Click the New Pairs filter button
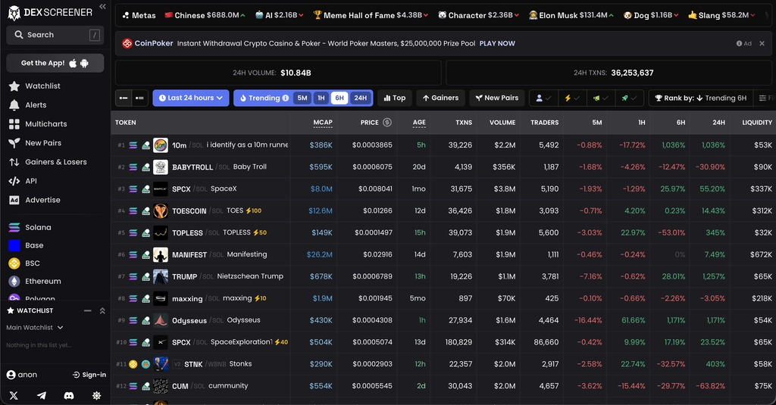Image resolution: width=776 pixels, height=405 pixels. tap(497, 98)
